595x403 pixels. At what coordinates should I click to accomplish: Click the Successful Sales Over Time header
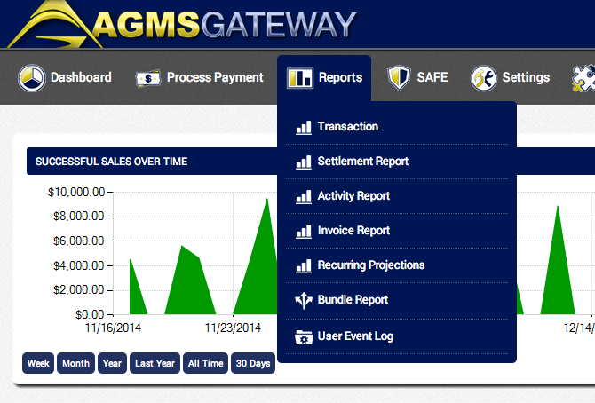[111, 162]
